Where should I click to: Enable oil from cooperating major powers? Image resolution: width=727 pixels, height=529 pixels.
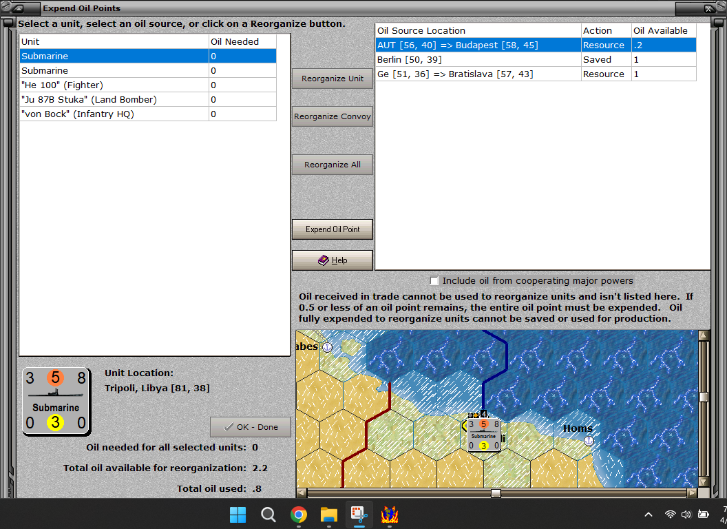coord(434,280)
